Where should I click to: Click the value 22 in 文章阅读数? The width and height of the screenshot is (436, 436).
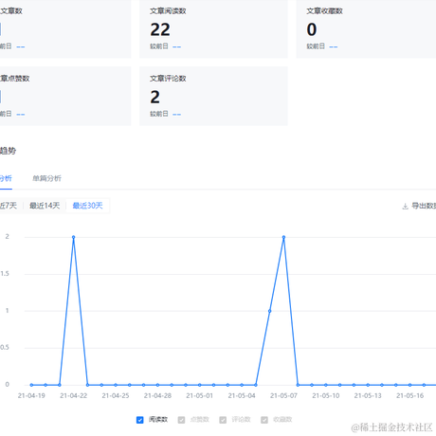point(160,29)
